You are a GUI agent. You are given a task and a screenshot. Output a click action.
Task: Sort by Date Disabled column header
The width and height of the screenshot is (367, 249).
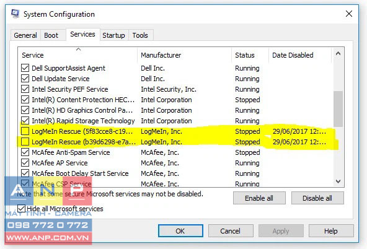pyautogui.click(x=300, y=55)
